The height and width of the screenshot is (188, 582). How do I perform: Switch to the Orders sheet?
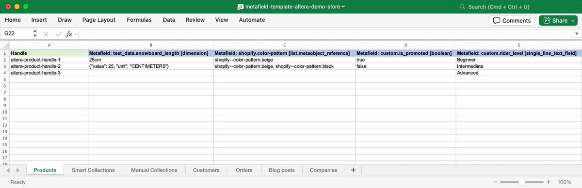pos(244,170)
